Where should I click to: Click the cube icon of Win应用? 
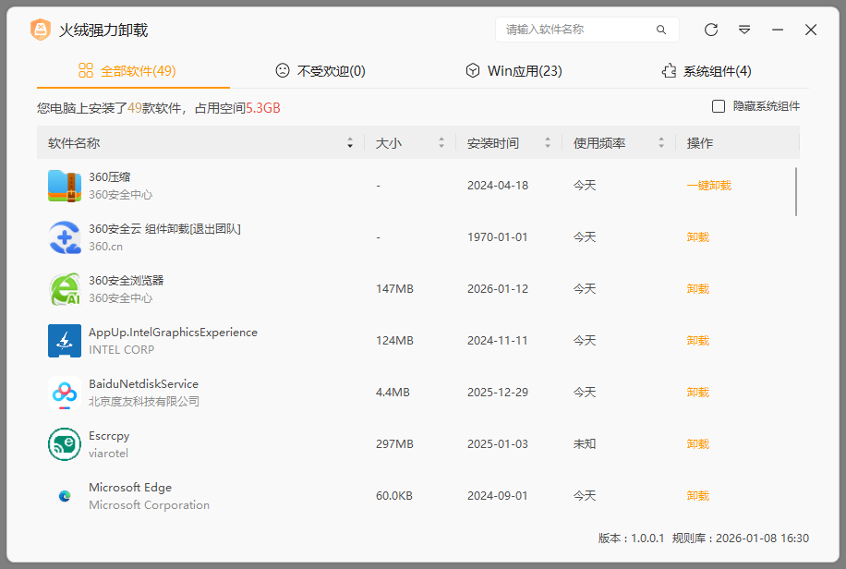click(x=473, y=71)
